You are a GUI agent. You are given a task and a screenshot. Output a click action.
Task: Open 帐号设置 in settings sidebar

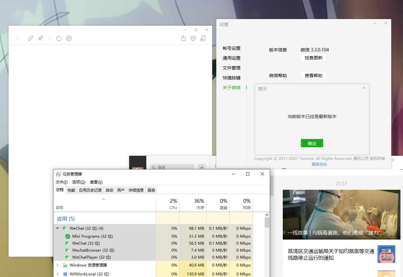[232, 48]
